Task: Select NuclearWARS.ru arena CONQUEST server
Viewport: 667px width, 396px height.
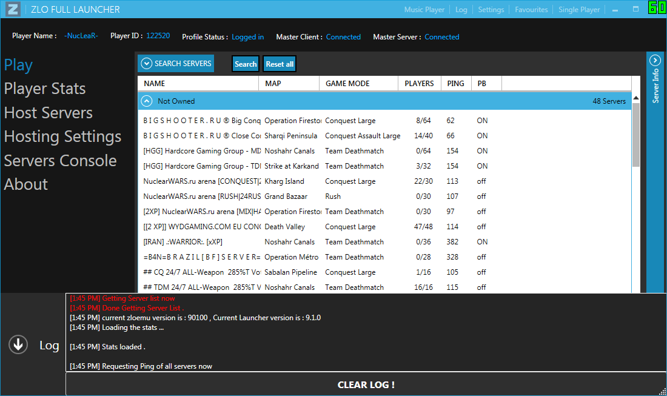Action: 384,181
